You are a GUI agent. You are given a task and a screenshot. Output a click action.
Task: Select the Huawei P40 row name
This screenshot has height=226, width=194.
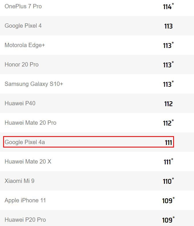point(20,103)
